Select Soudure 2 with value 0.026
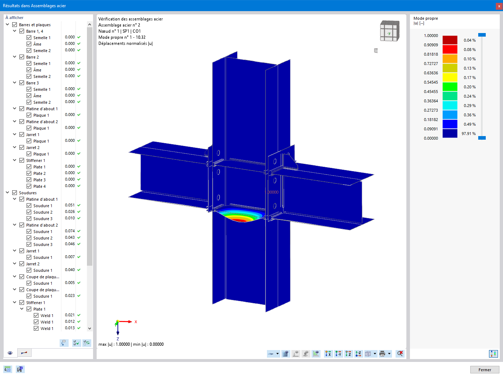 point(43,212)
